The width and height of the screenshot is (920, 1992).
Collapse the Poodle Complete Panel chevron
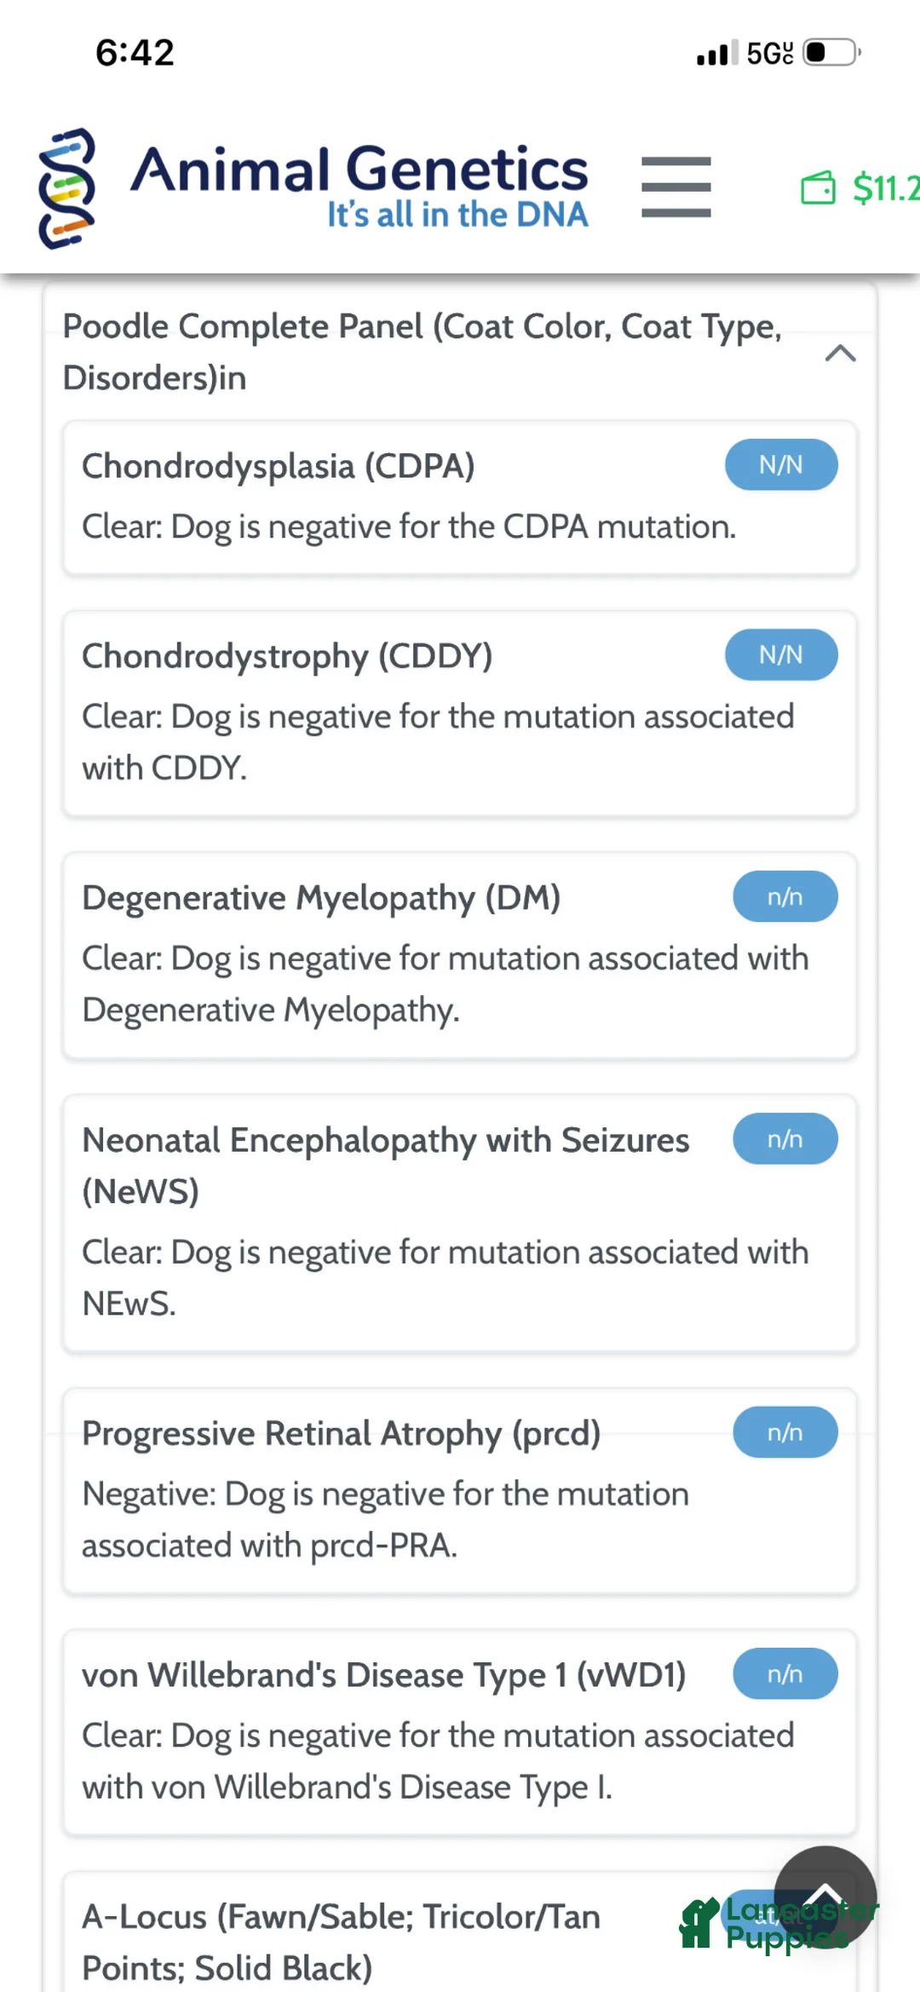[840, 353]
